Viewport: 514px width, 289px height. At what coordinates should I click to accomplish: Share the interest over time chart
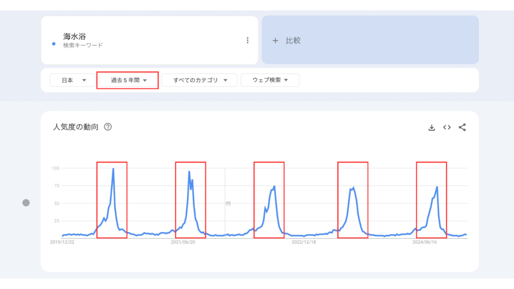462,127
